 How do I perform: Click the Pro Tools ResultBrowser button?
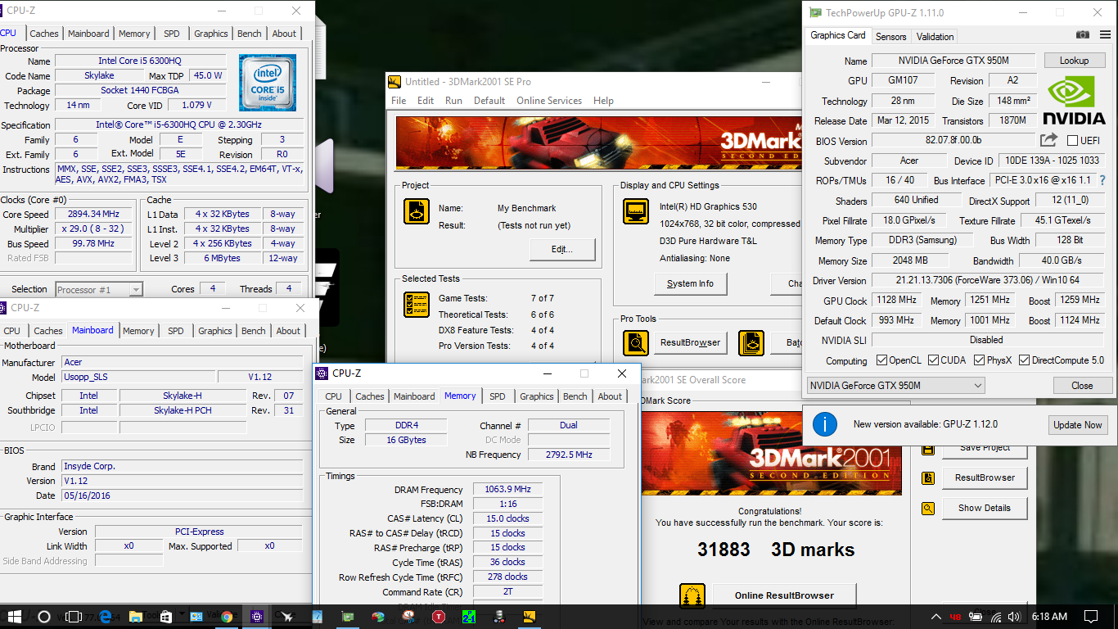pos(690,342)
